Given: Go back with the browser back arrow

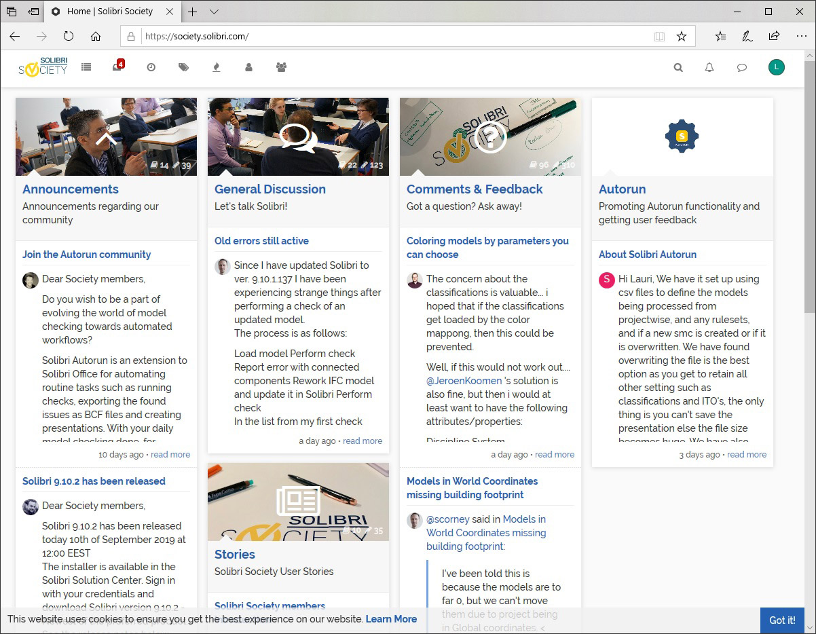Looking at the screenshot, I should click(15, 36).
